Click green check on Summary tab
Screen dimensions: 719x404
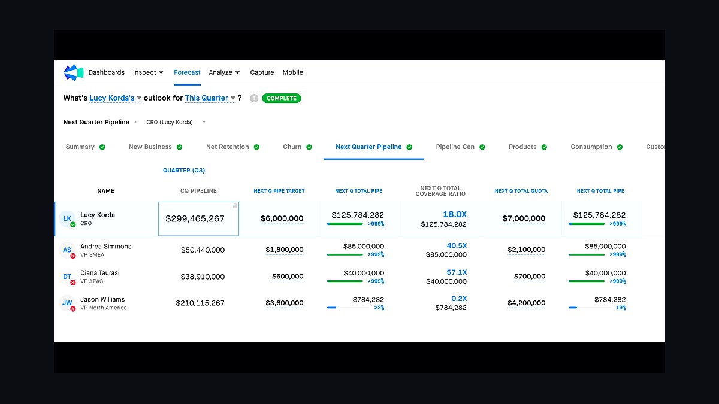point(102,147)
